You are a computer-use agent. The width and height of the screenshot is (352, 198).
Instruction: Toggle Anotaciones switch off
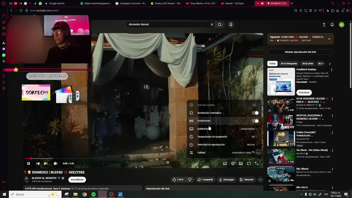255,121
